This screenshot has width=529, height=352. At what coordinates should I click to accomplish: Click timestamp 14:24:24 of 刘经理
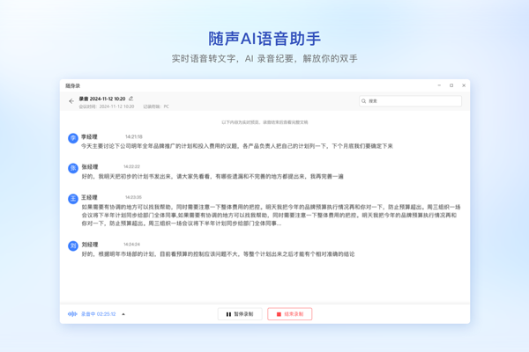pyautogui.click(x=131, y=245)
